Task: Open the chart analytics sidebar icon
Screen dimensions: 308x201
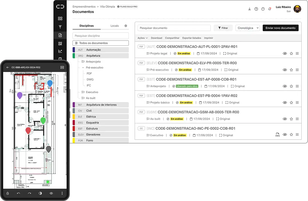Action: click(x=60, y=51)
